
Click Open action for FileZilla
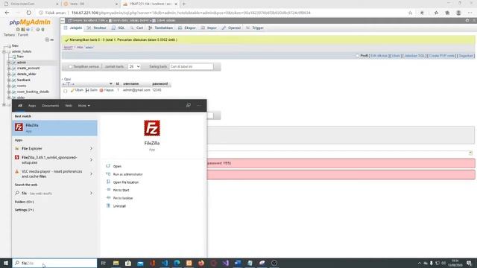[117, 166]
